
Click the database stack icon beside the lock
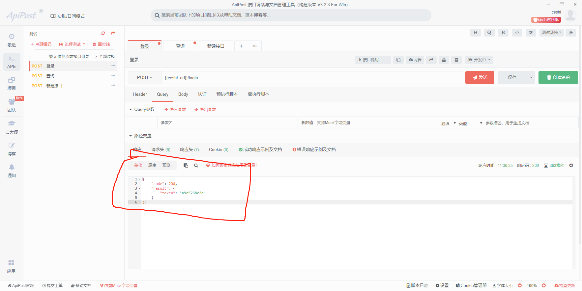pos(456,60)
